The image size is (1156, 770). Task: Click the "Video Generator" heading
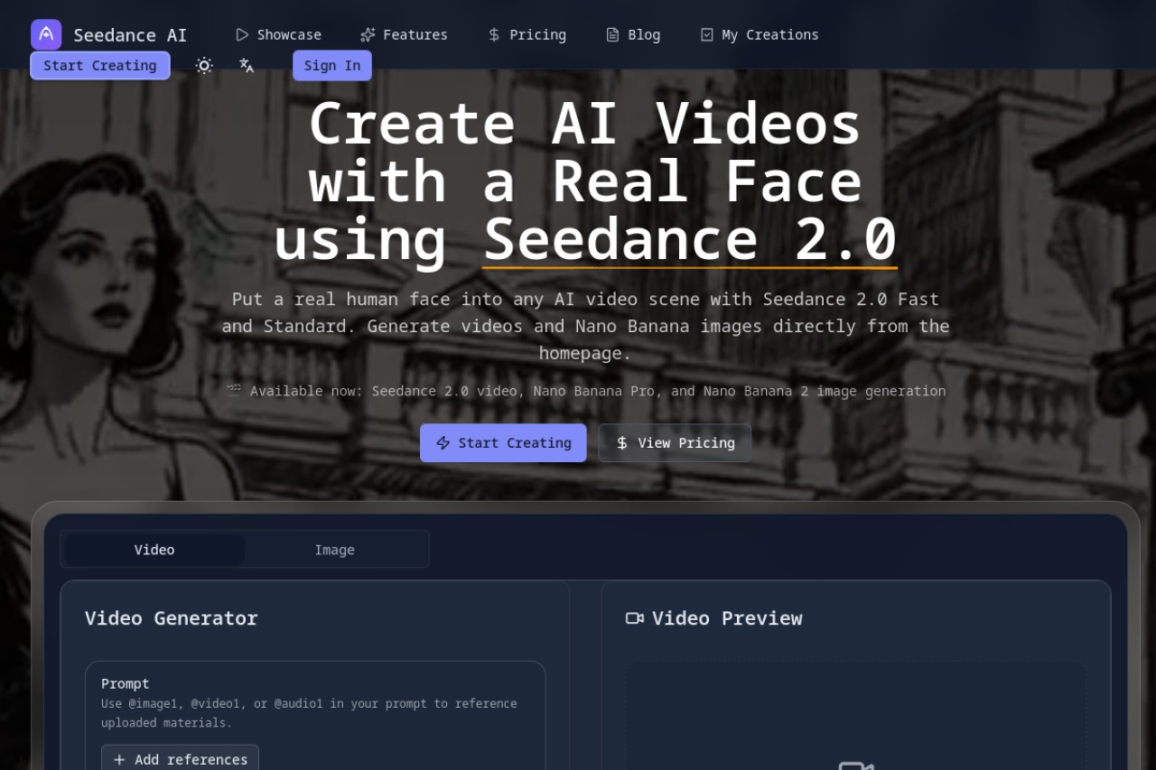pos(172,618)
